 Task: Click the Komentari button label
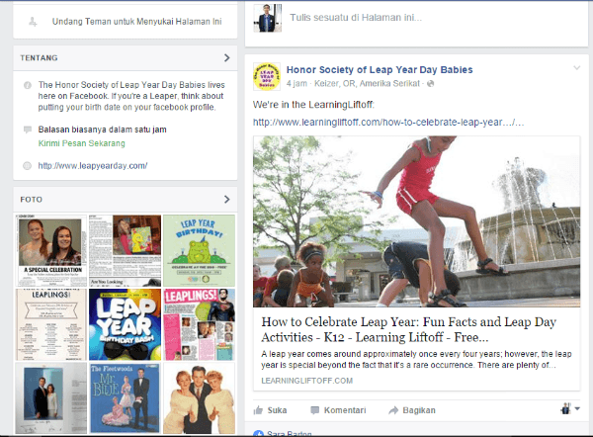(345, 410)
